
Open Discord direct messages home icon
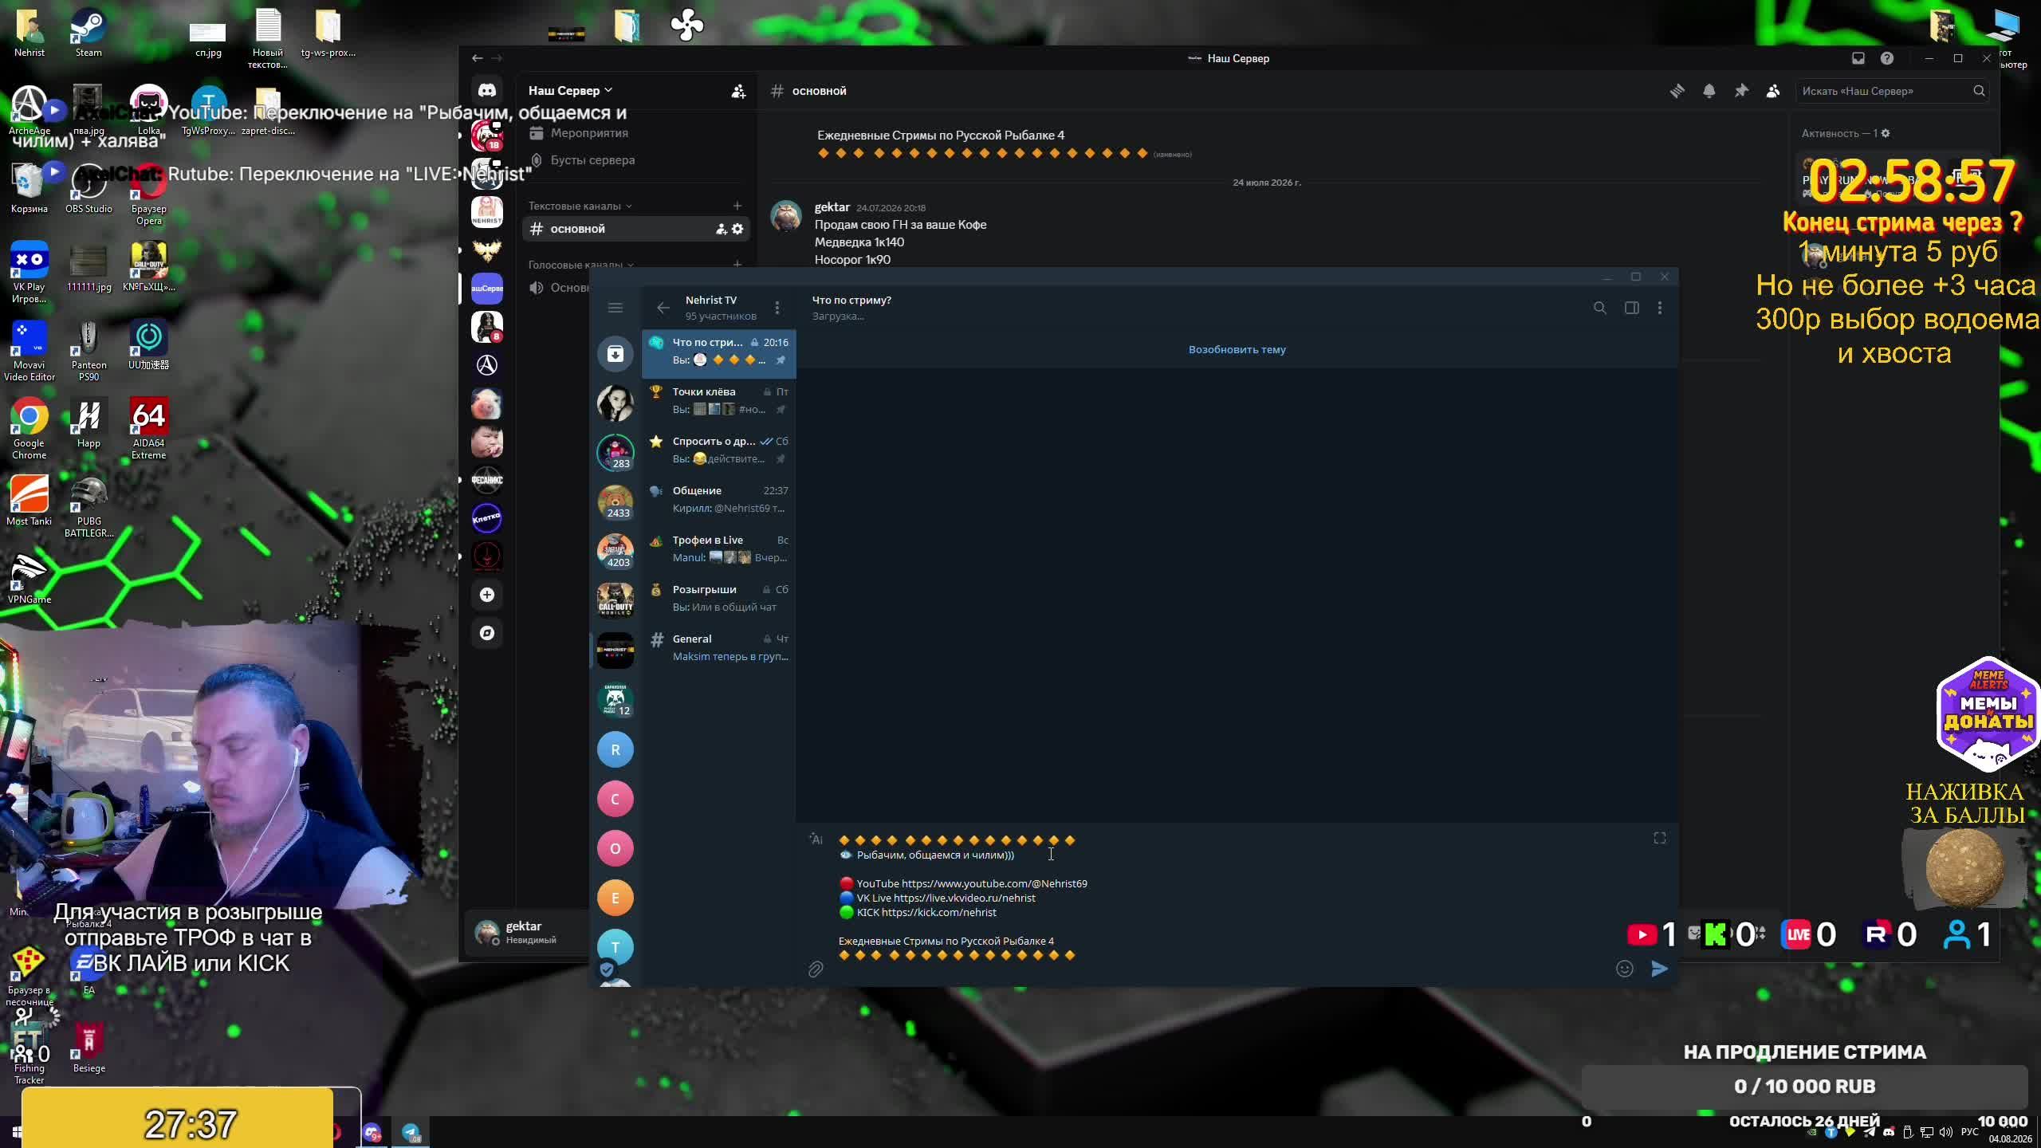[487, 90]
